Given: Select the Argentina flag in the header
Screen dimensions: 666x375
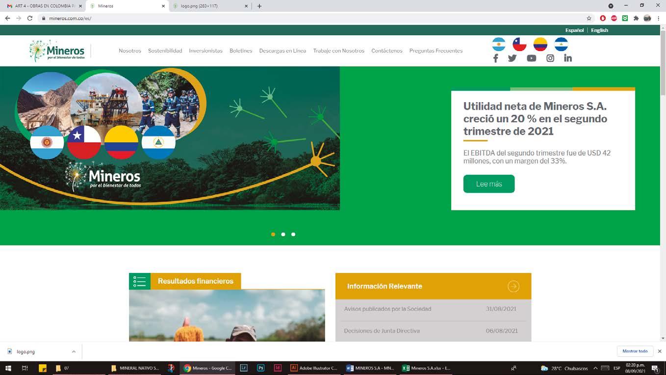Looking at the screenshot, I should tap(499, 45).
